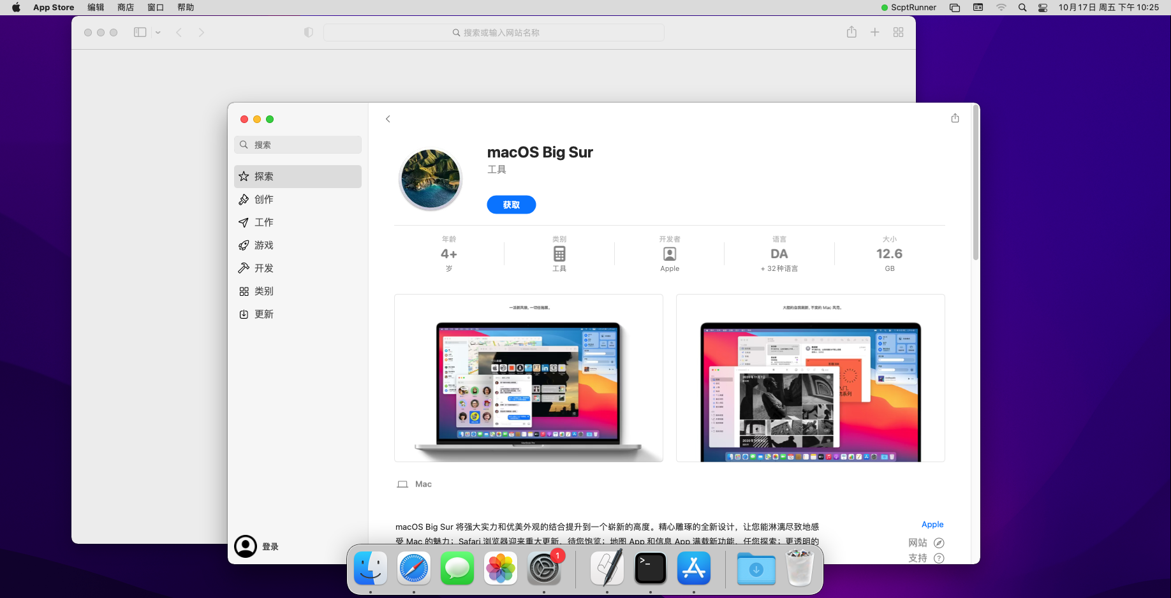Screen dimensions: 1171x598
Task: Select 工作 in the App Store sidebar
Action: pyautogui.click(x=298, y=222)
